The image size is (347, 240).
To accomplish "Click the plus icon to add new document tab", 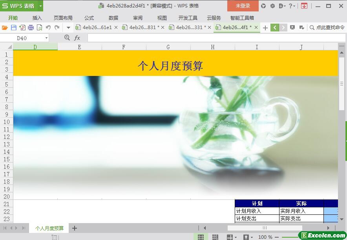I will point(265,28).
